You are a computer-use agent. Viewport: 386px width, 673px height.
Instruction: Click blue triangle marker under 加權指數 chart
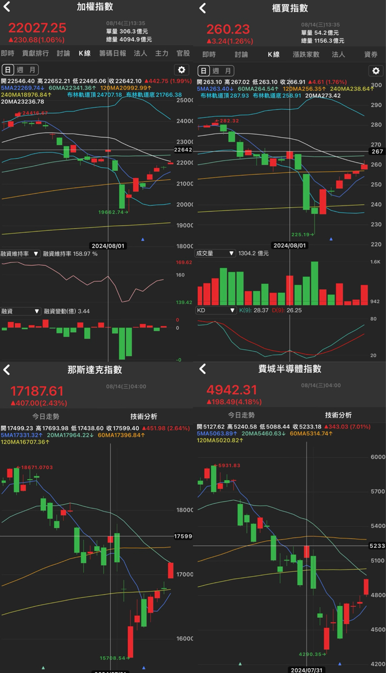pyautogui.click(x=143, y=239)
